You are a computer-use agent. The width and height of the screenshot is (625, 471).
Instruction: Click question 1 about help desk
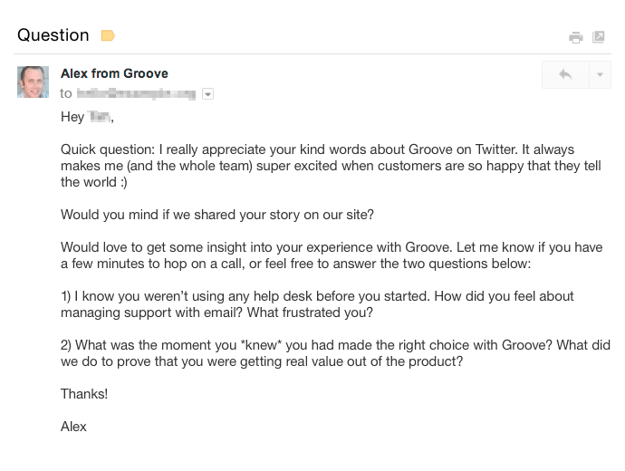pyautogui.click(x=317, y=304)
